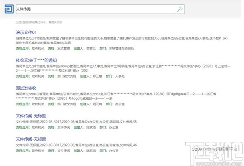Click the 部门收文流程 value under 转收文 result
This screenshot has width=244, height=166.
(67, 76)
